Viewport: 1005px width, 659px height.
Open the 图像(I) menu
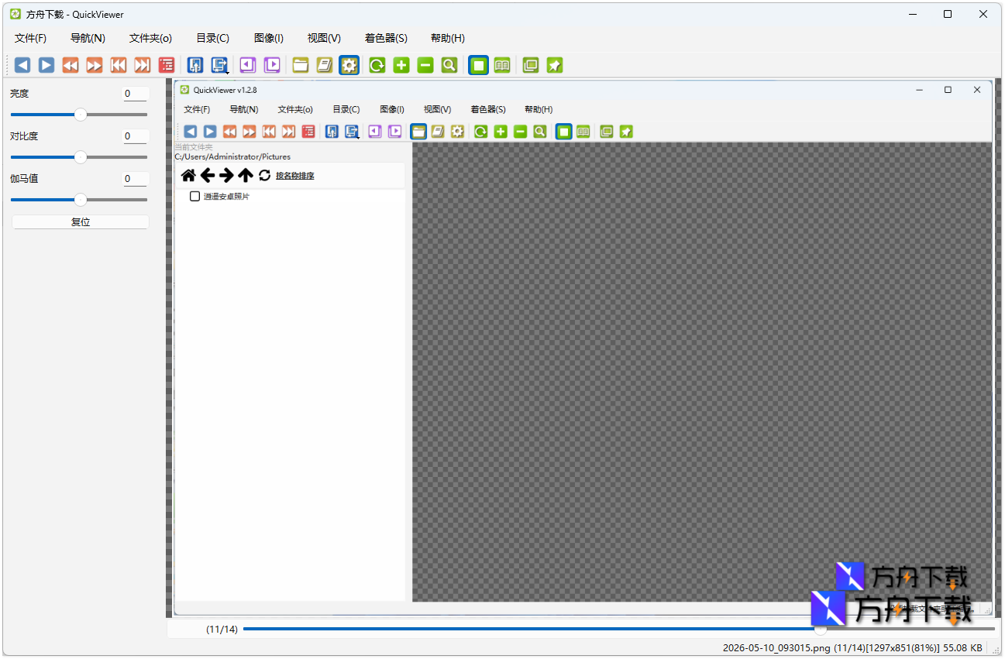point(269,38)
